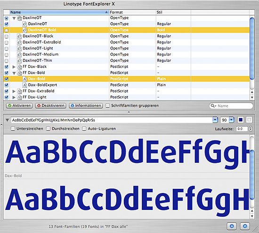Click the Dax-Bold font file icon

pyautogui.click(x=24, y=79)
